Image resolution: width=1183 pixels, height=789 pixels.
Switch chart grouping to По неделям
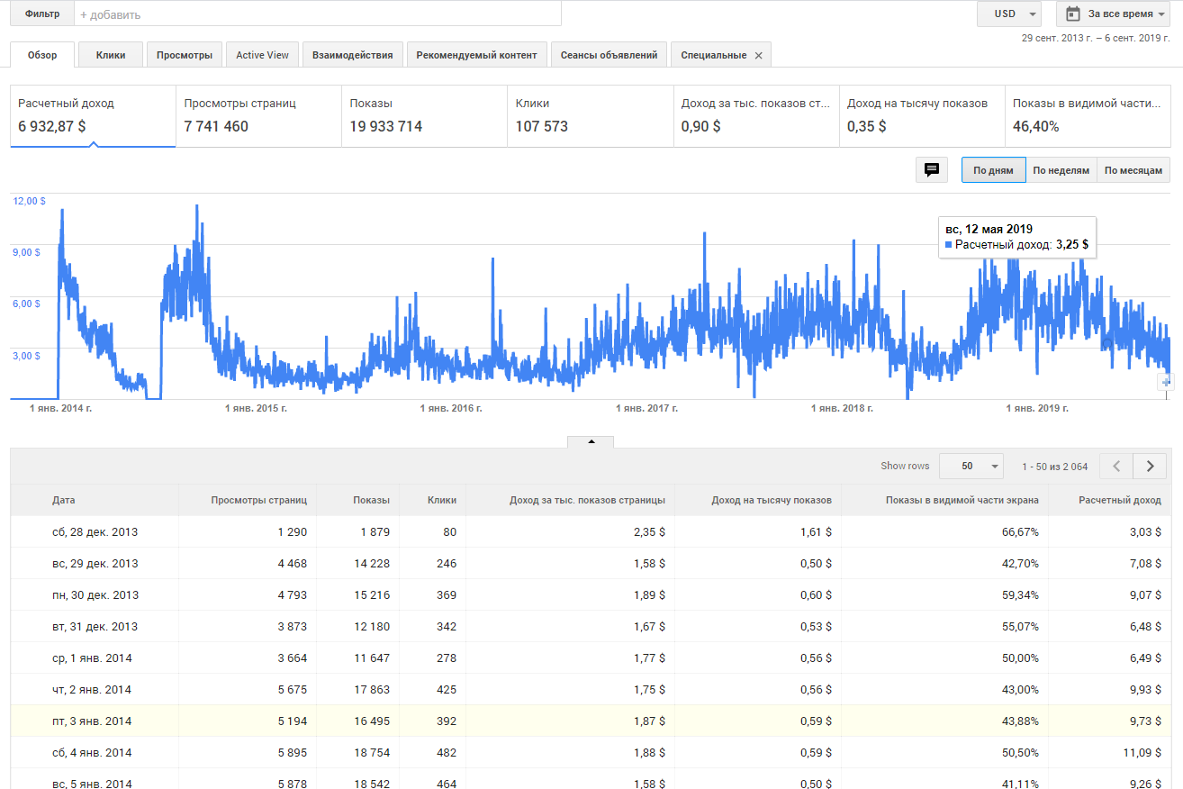[x=1061, y=170]
